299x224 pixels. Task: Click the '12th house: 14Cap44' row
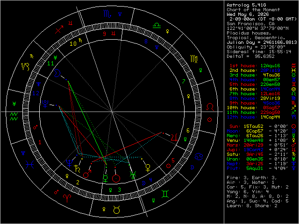point(253,117)
